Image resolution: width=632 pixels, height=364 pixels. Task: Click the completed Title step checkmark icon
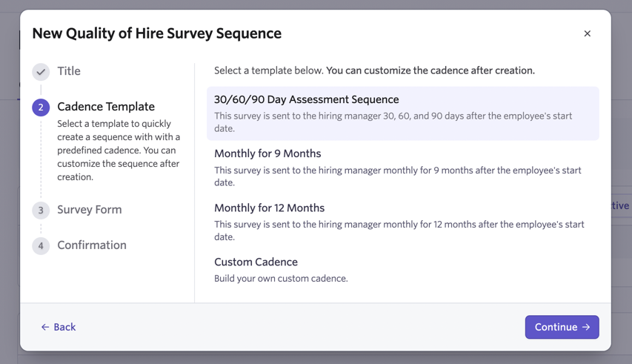click(41, 72)
